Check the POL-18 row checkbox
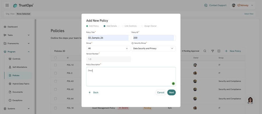 click(x=56, y=108)
